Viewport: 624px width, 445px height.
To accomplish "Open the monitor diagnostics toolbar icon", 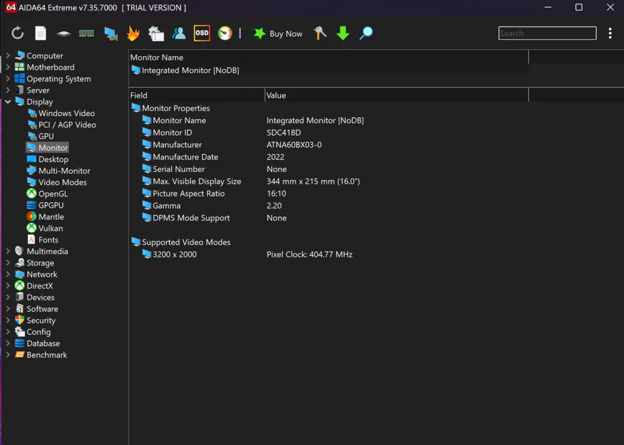I will (x=110, y=34).
